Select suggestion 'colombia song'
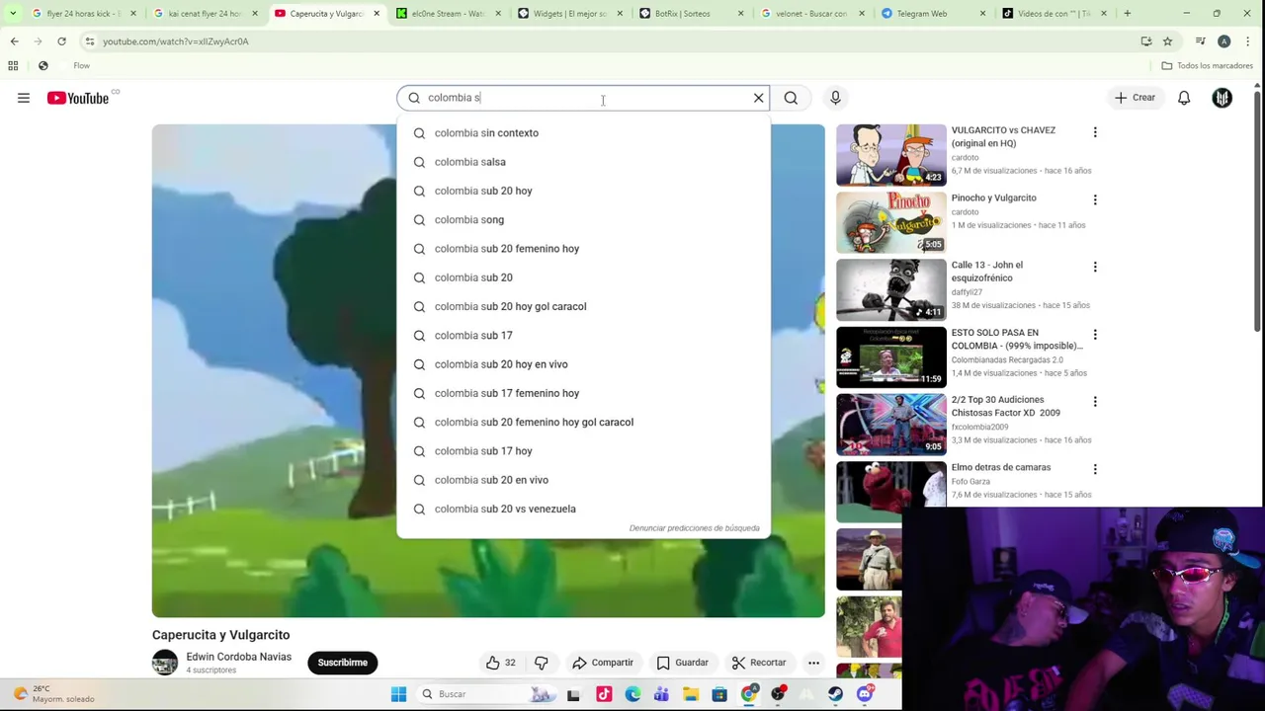 tap(583, 219)
